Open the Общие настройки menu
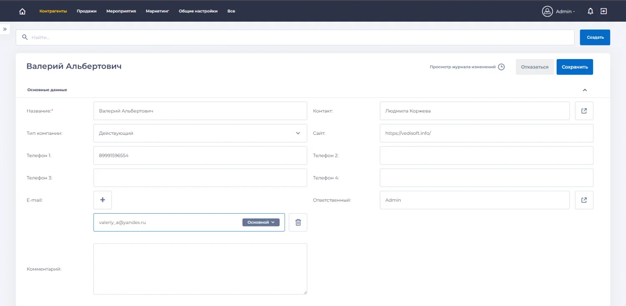This screenshot has width=626, height=306. (198, 11)
